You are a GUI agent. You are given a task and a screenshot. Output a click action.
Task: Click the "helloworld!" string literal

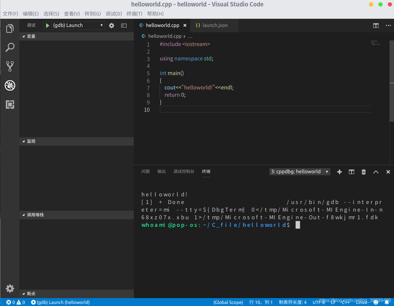(198, 88)
